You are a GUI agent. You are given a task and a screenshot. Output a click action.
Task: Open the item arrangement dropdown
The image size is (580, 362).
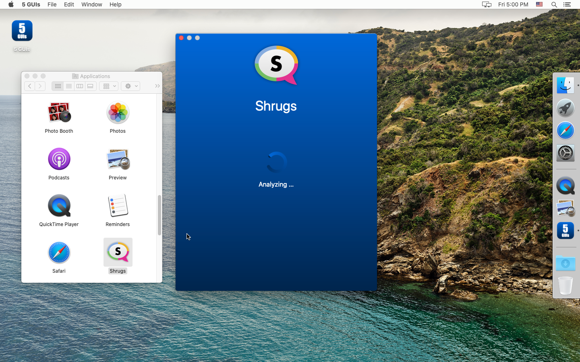(109, 86)
